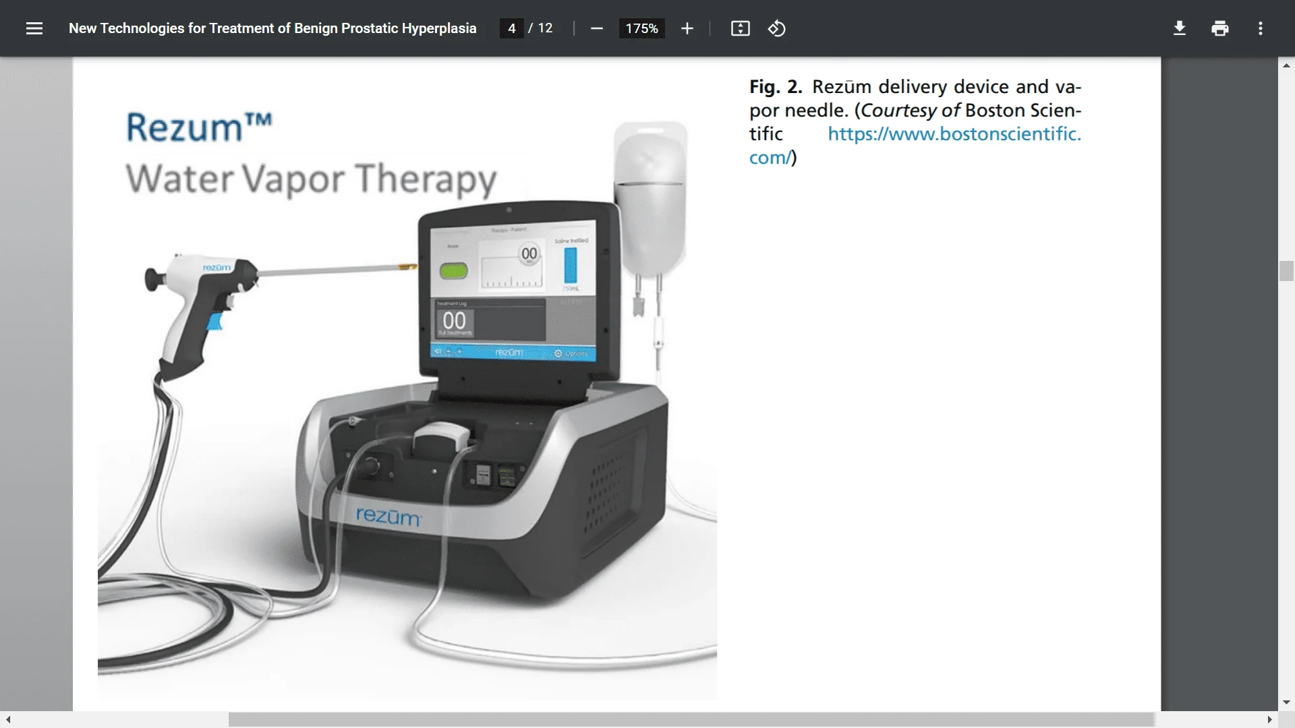Click the total page count '12'
Screen dimensions: 1295x728
pos(545,28)
